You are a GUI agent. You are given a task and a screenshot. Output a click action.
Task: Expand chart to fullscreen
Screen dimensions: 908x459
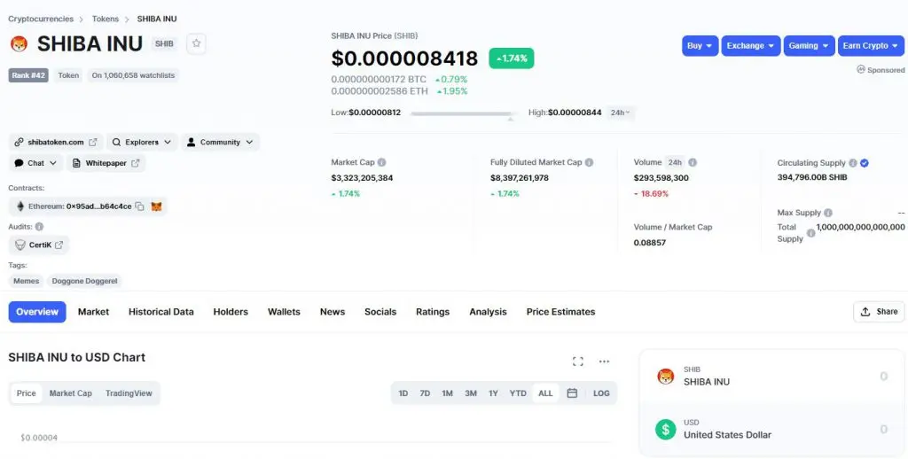click(577, 362)
